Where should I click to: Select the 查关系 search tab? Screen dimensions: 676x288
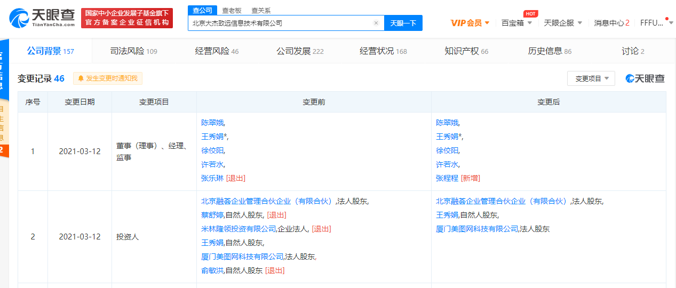[261, 10]
